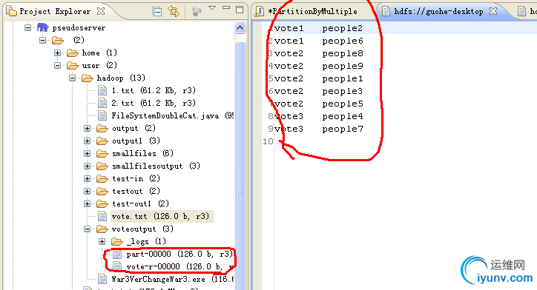537x290 pixels.
Task: Close the Project Explorer tab
Action: (x=101, y=11)
